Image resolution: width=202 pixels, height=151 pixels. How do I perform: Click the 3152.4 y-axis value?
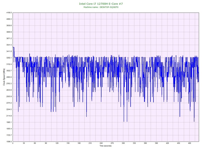click(9, 64)
